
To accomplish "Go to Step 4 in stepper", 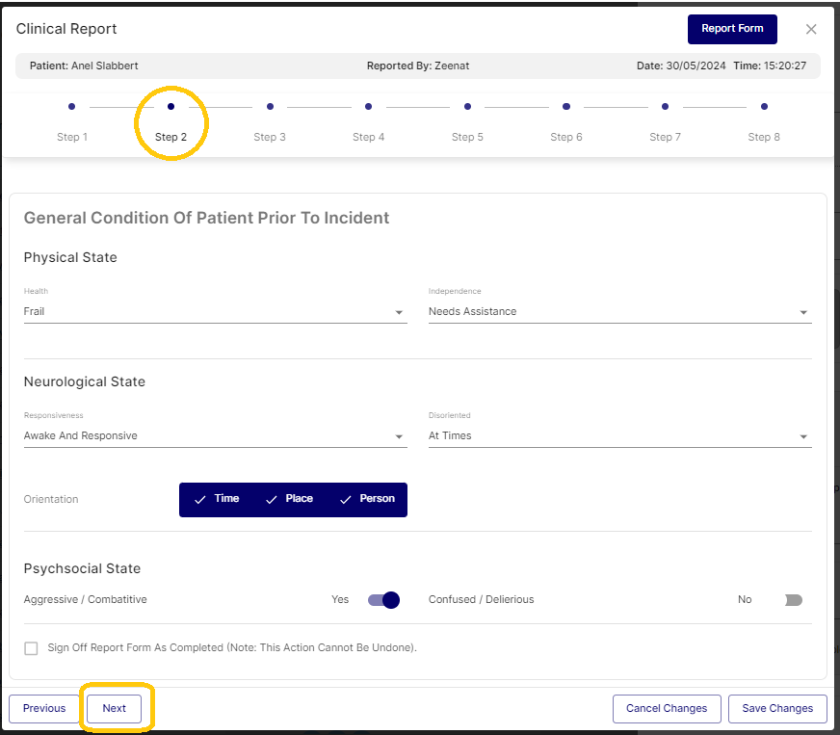I will [369, 107].
